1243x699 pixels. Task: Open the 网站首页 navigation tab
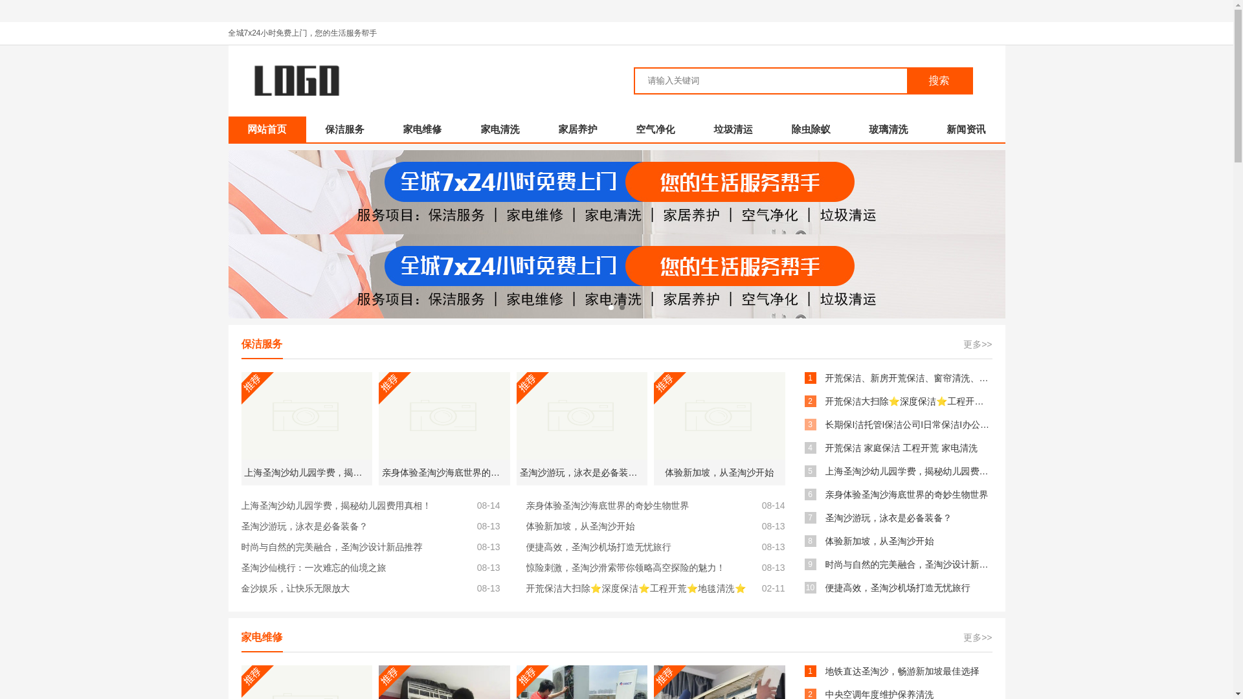pos(267,129)
